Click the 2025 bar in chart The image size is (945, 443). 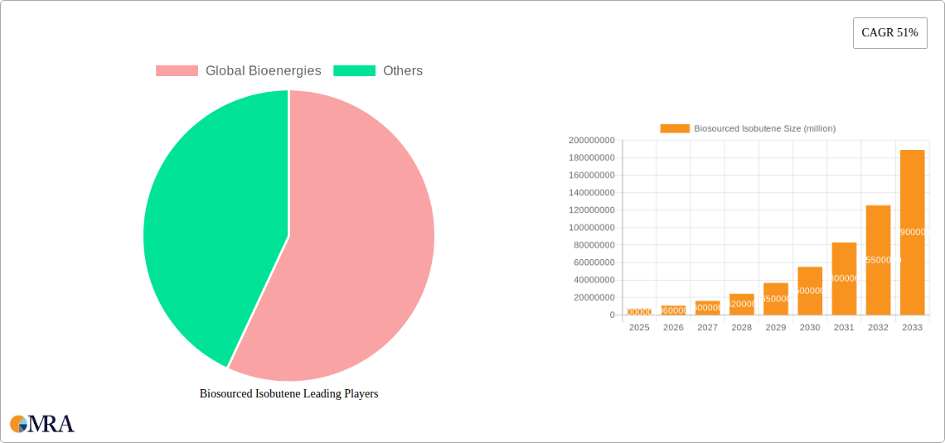click(x=639, y=312)
